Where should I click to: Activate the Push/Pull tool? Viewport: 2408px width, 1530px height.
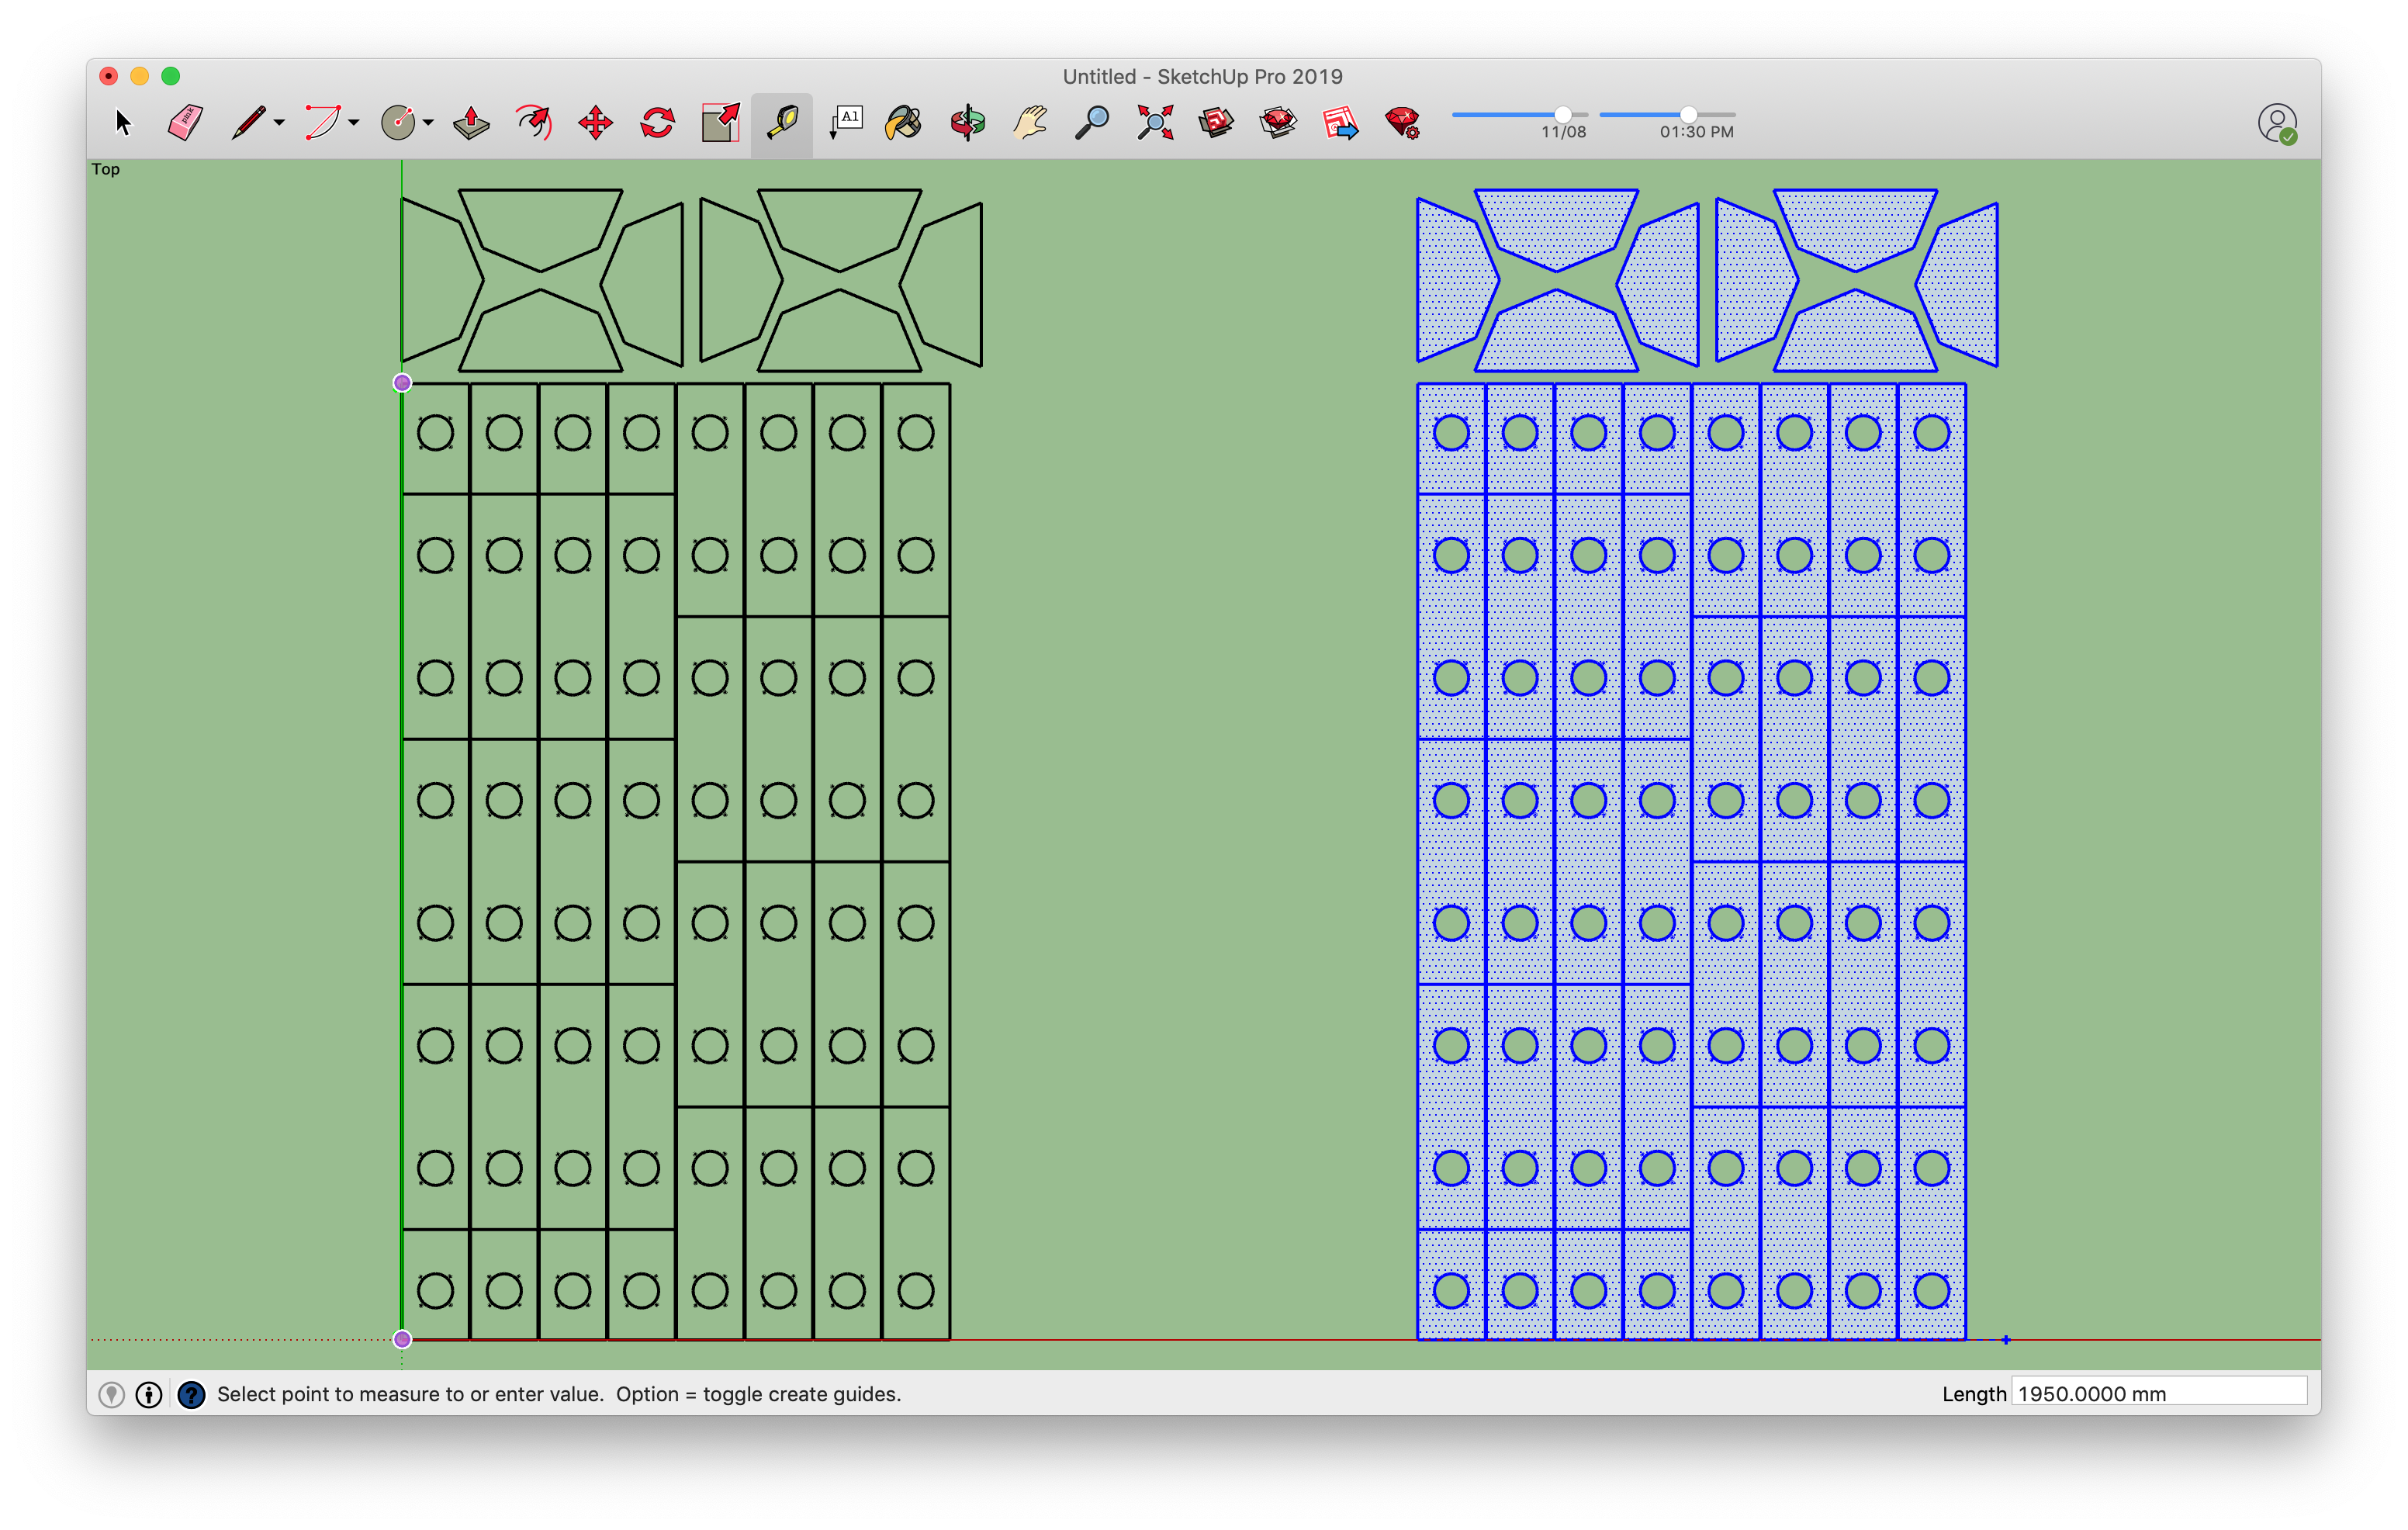[x=471, y=123]
